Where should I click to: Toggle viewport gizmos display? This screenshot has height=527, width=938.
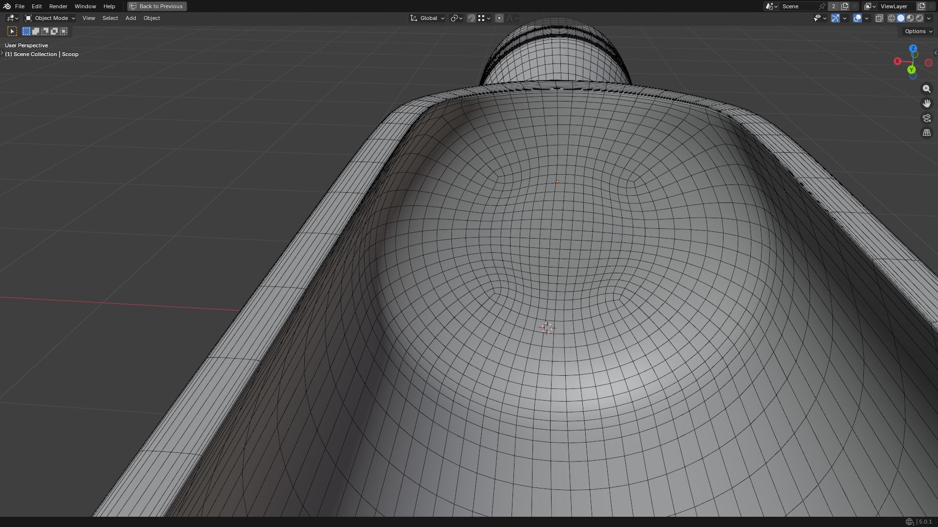coord(835,18)
